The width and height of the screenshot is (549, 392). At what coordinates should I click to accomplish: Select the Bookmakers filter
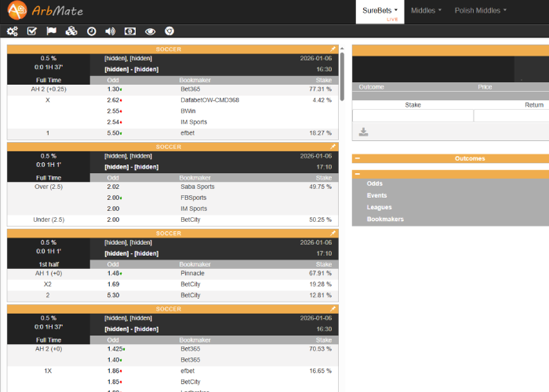click(x=385, y=219)
